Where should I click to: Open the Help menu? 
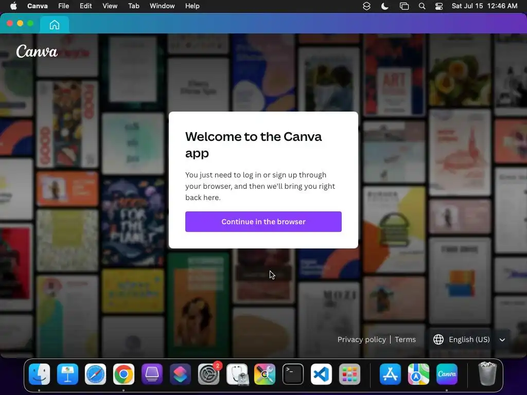click(192, 6)
